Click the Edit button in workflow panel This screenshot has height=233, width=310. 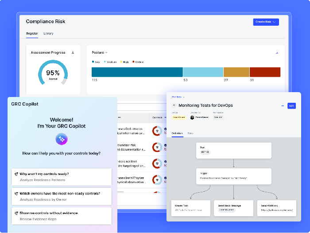click(x=291, y=106)
